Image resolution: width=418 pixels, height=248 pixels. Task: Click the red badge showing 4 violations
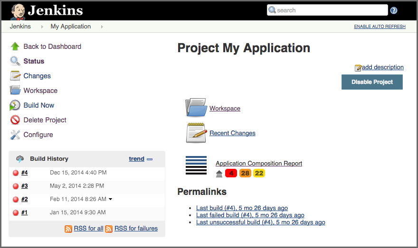(231, 173)
